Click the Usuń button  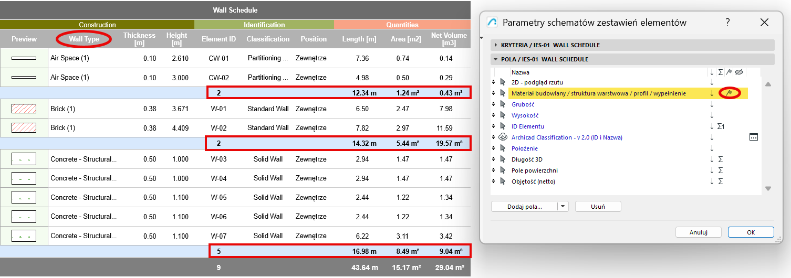pyautogui.click(x=598, y=207)
